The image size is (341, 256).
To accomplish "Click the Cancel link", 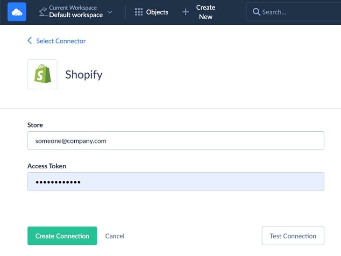I will 115,236.
